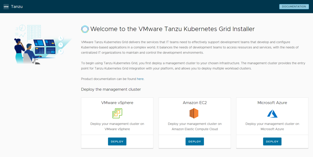Select the 'Amazon EC2' card heading
Screen dimensions: 313x157
pyautogui.click(x=195, y=103)
